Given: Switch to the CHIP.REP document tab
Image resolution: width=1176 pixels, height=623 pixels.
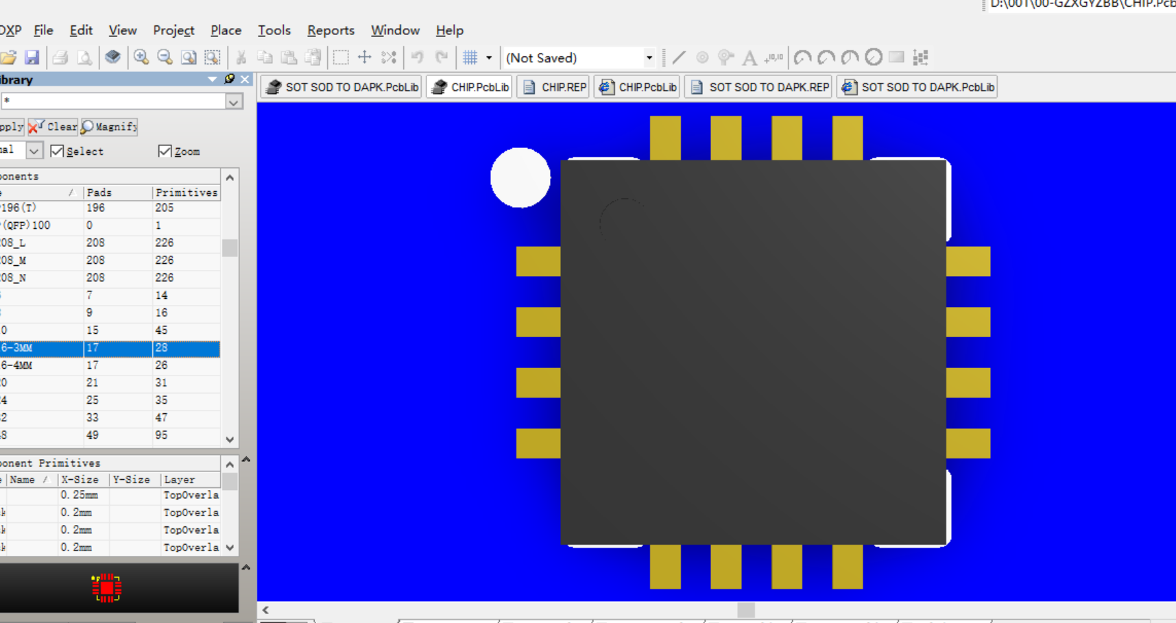Looking at the screenshot, I should pyautogui.click(x=554, y=87).
